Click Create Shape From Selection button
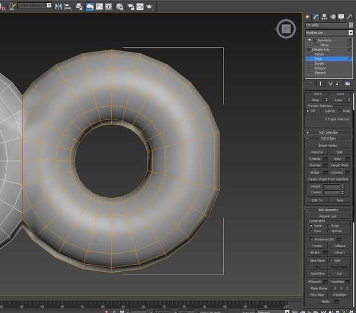Viewport: 356px width, 313px height. coord(328,179)
